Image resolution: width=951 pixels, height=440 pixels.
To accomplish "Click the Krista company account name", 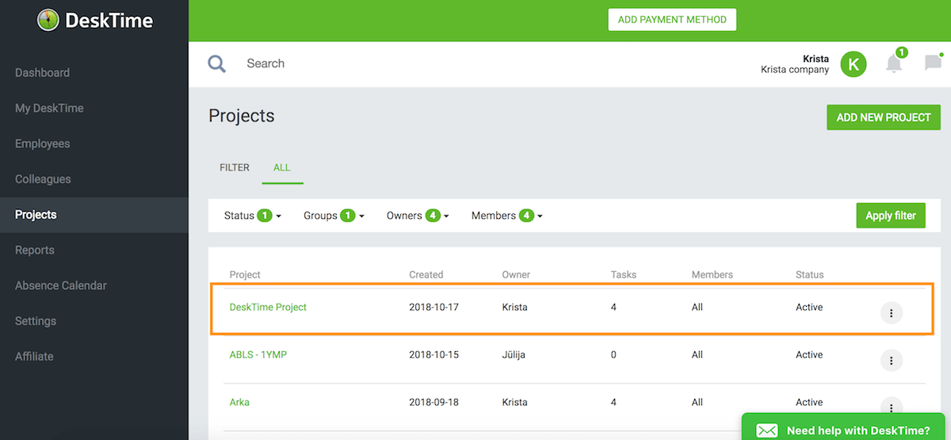I will click(x=795, y=70).
